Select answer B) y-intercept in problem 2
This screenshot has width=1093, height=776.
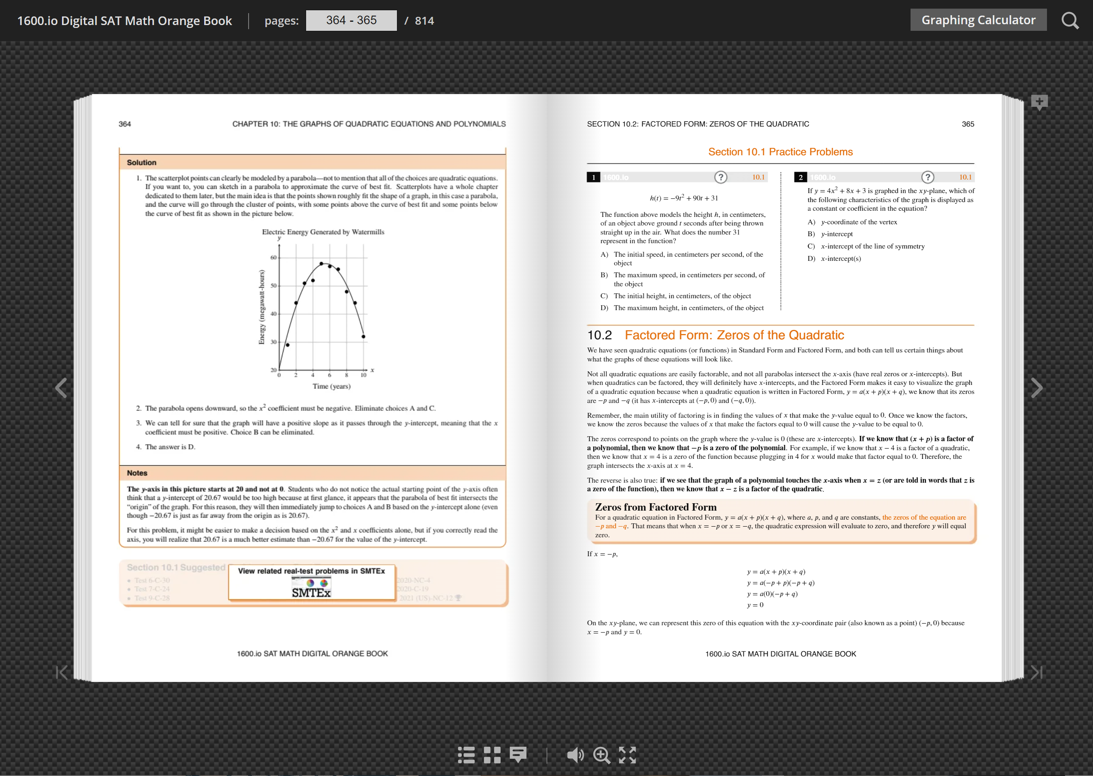tap(830, 234)
